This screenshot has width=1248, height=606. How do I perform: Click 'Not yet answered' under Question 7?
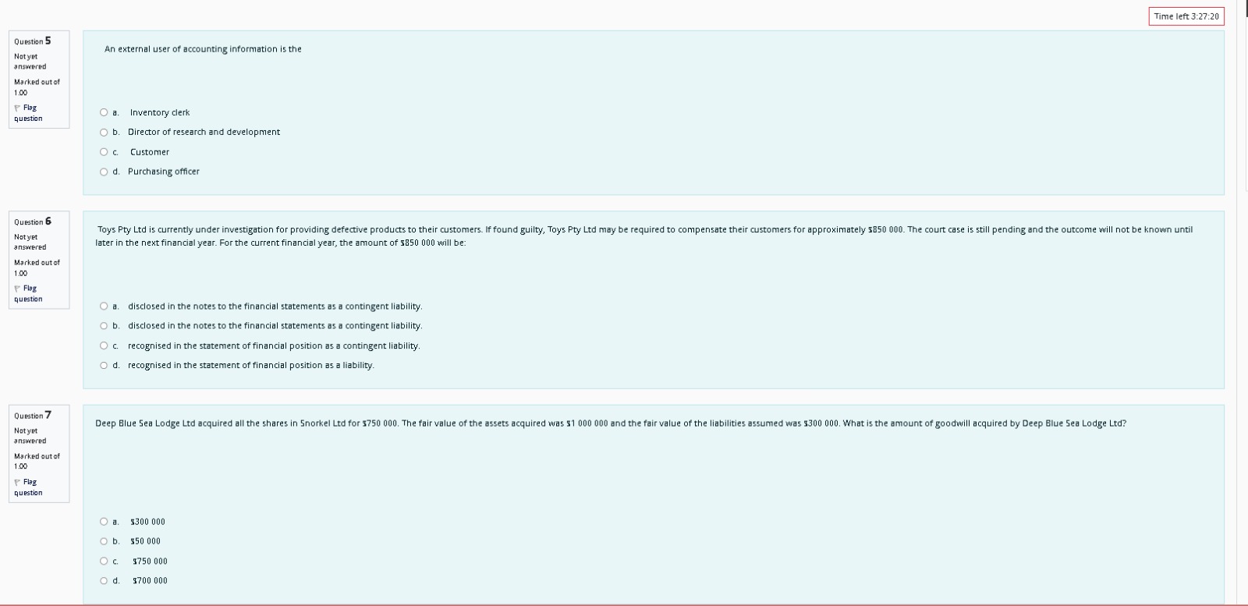coord(30,435)
